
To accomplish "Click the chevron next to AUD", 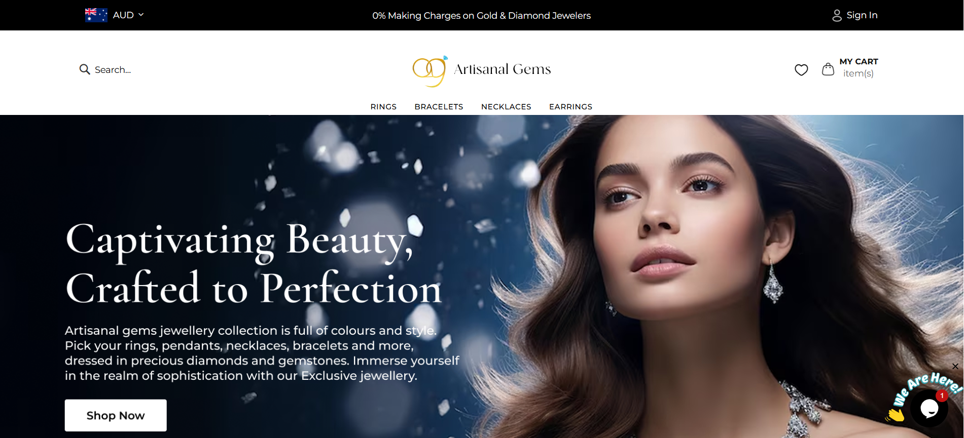I will (x=141, y=15).
